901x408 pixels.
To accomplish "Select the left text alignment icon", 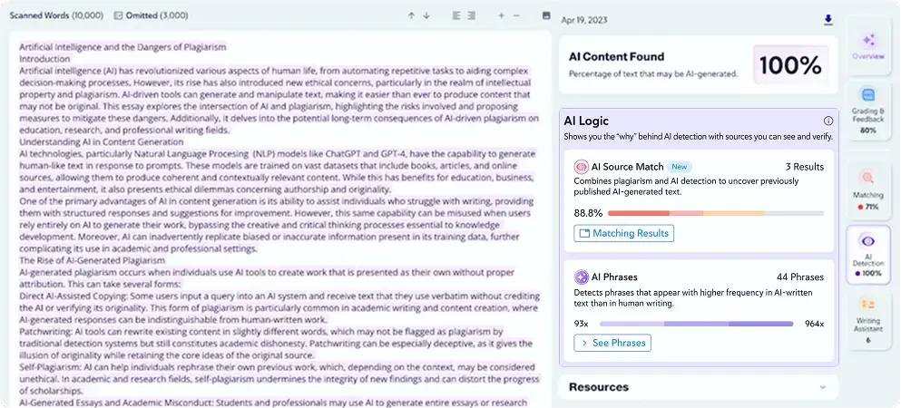I will coord(456,16).
